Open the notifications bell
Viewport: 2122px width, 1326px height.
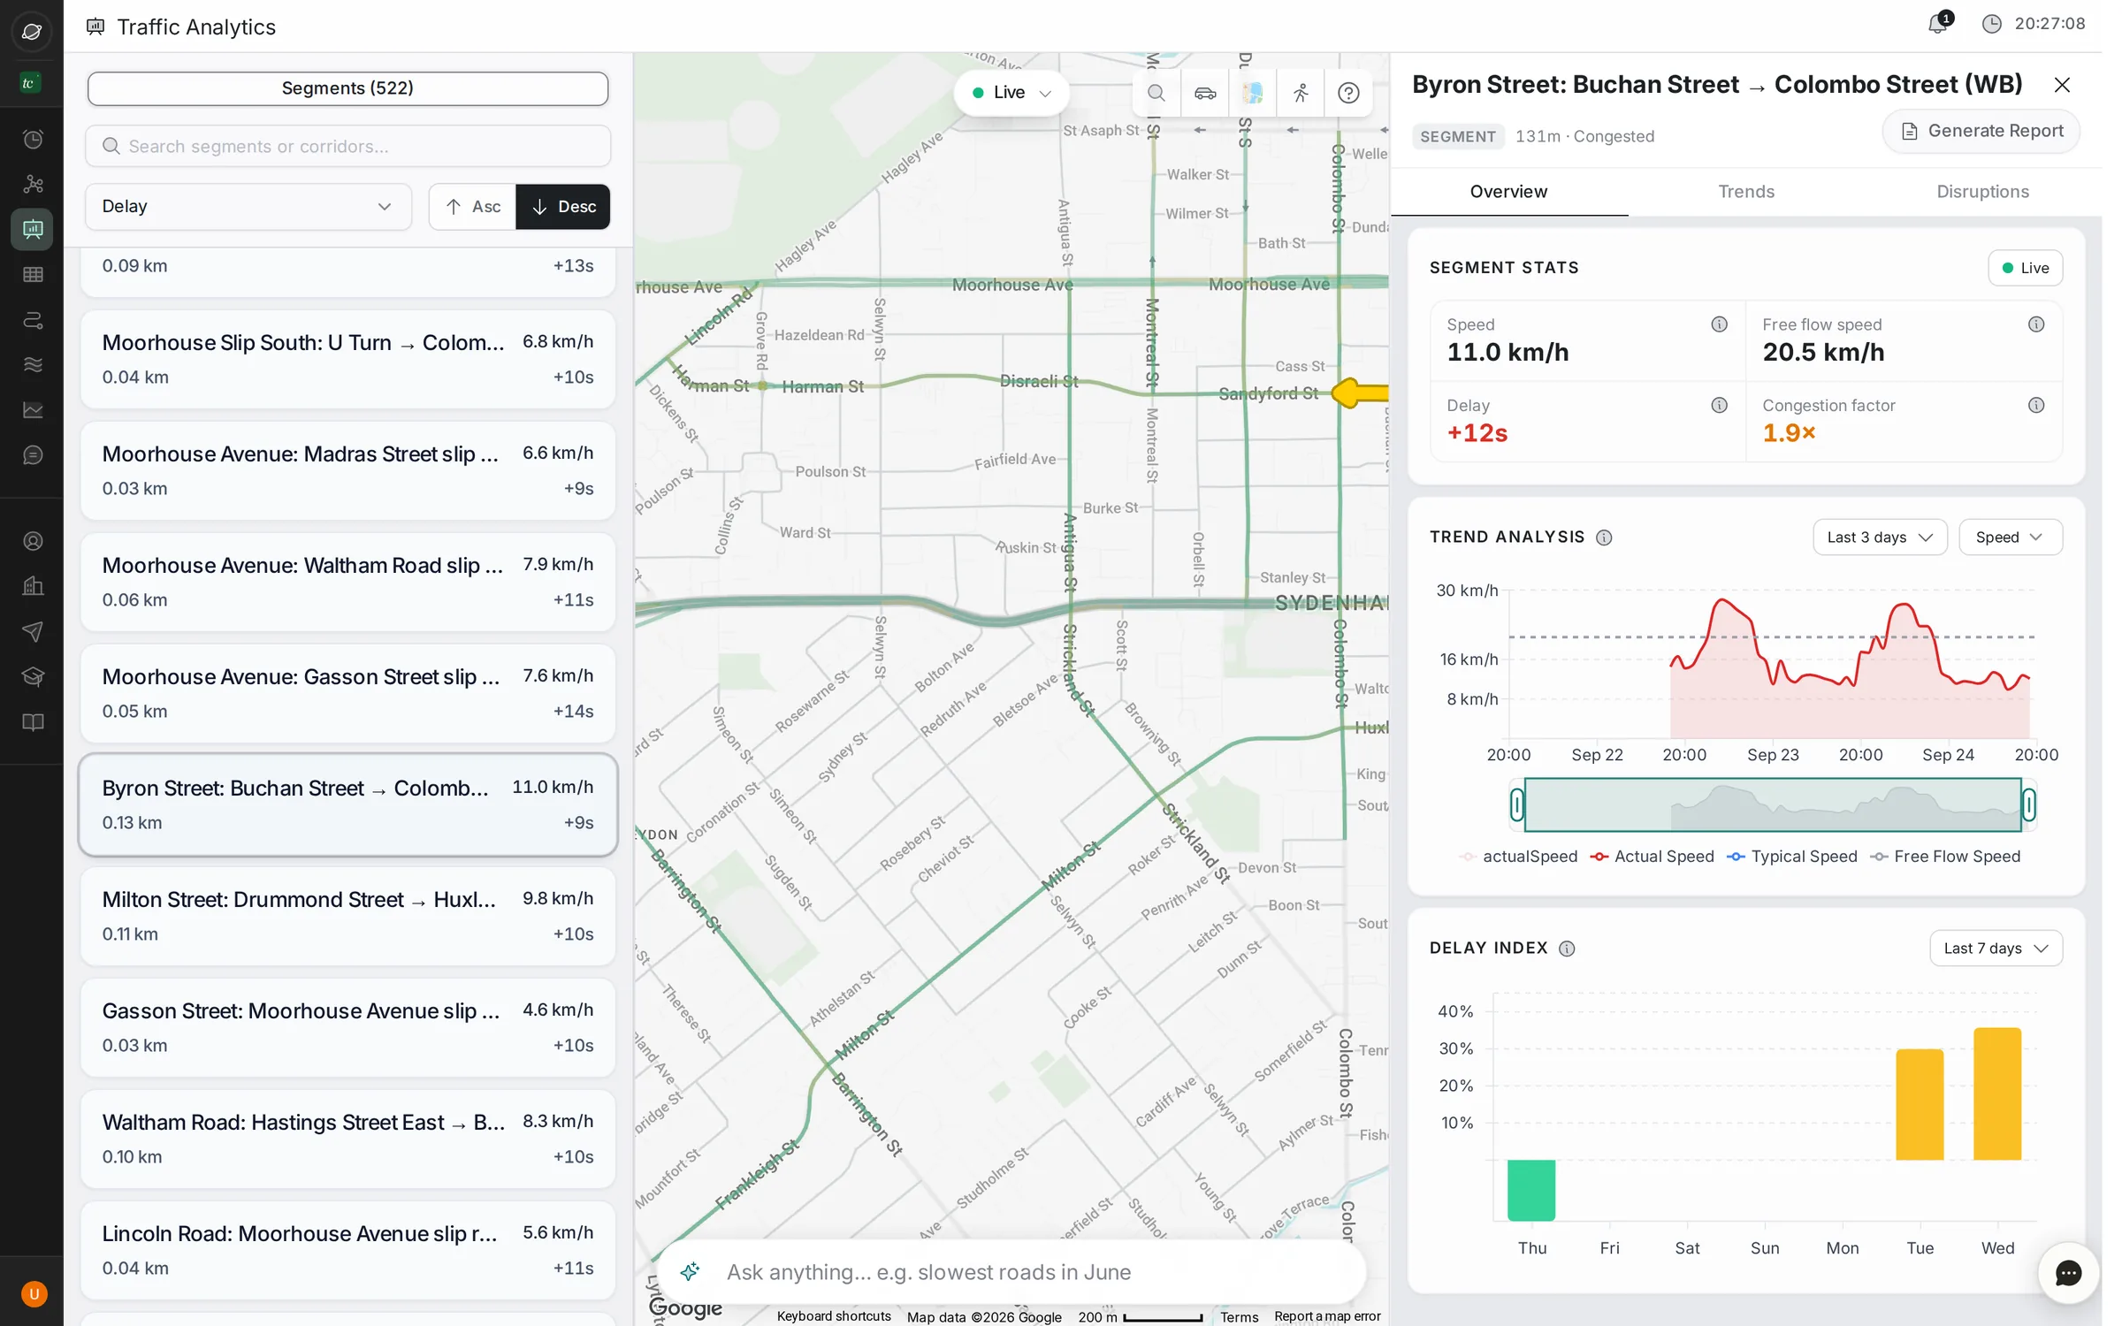[x=1938, y=24]
